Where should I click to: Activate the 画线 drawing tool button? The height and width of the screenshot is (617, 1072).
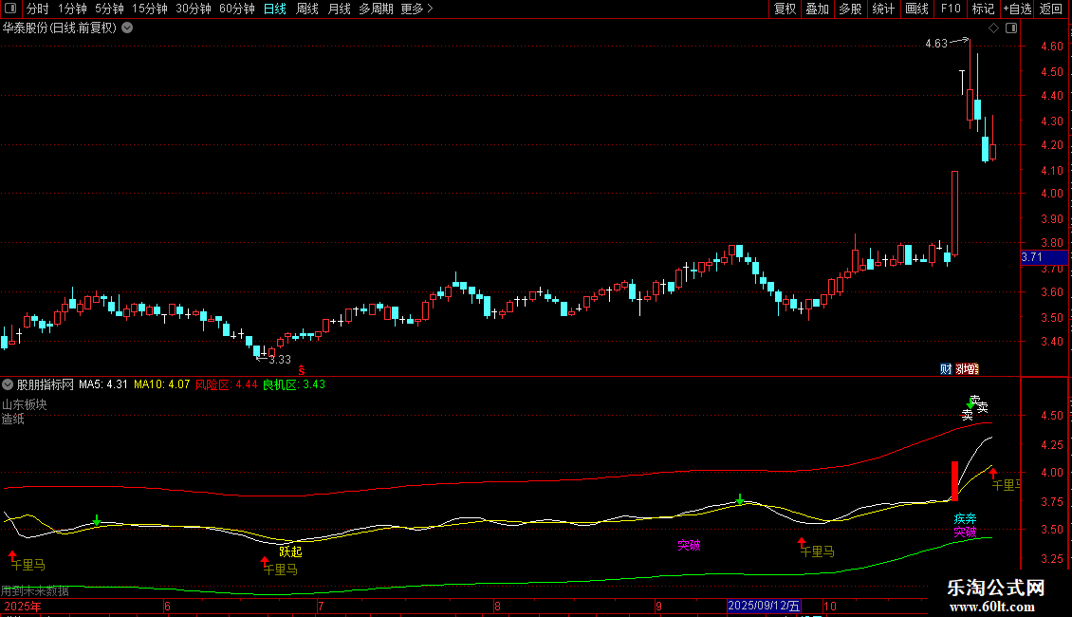click(916, 9)
